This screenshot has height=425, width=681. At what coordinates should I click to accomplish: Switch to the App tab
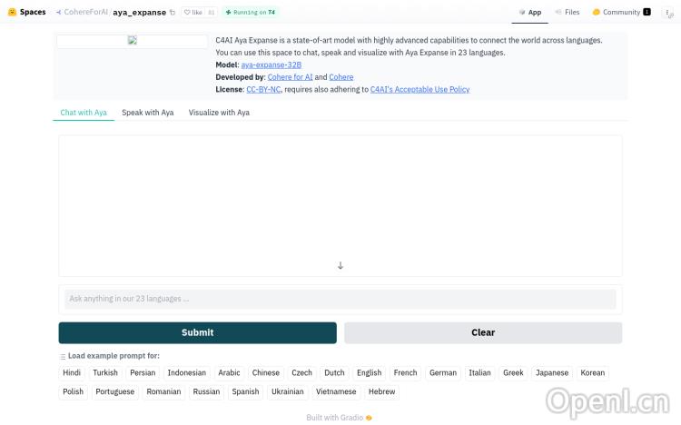pos(529,13)
